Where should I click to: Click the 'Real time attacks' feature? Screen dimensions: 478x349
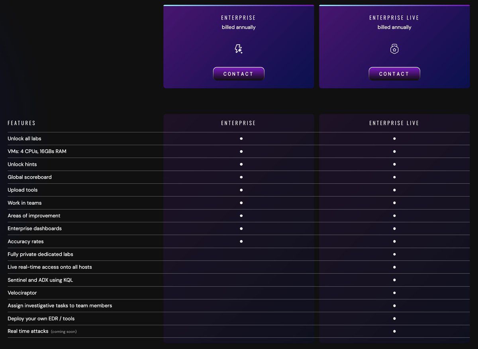[x=28, y=331]
